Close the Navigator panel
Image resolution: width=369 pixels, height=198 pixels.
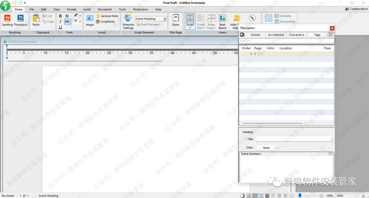332,28
